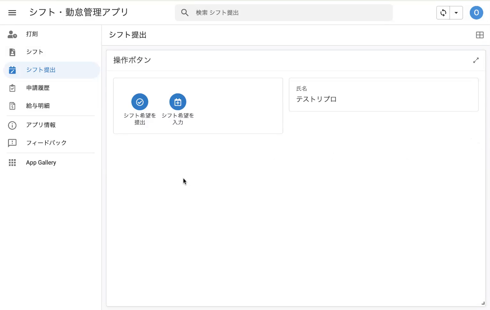Click the フィードバック speech-bubble icon
This screenshot has height=310, width=490.
[12, 143]
